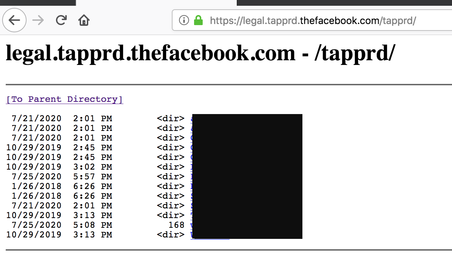Show site information via the info icon
The image size is (452, 269).
[184, 20]
